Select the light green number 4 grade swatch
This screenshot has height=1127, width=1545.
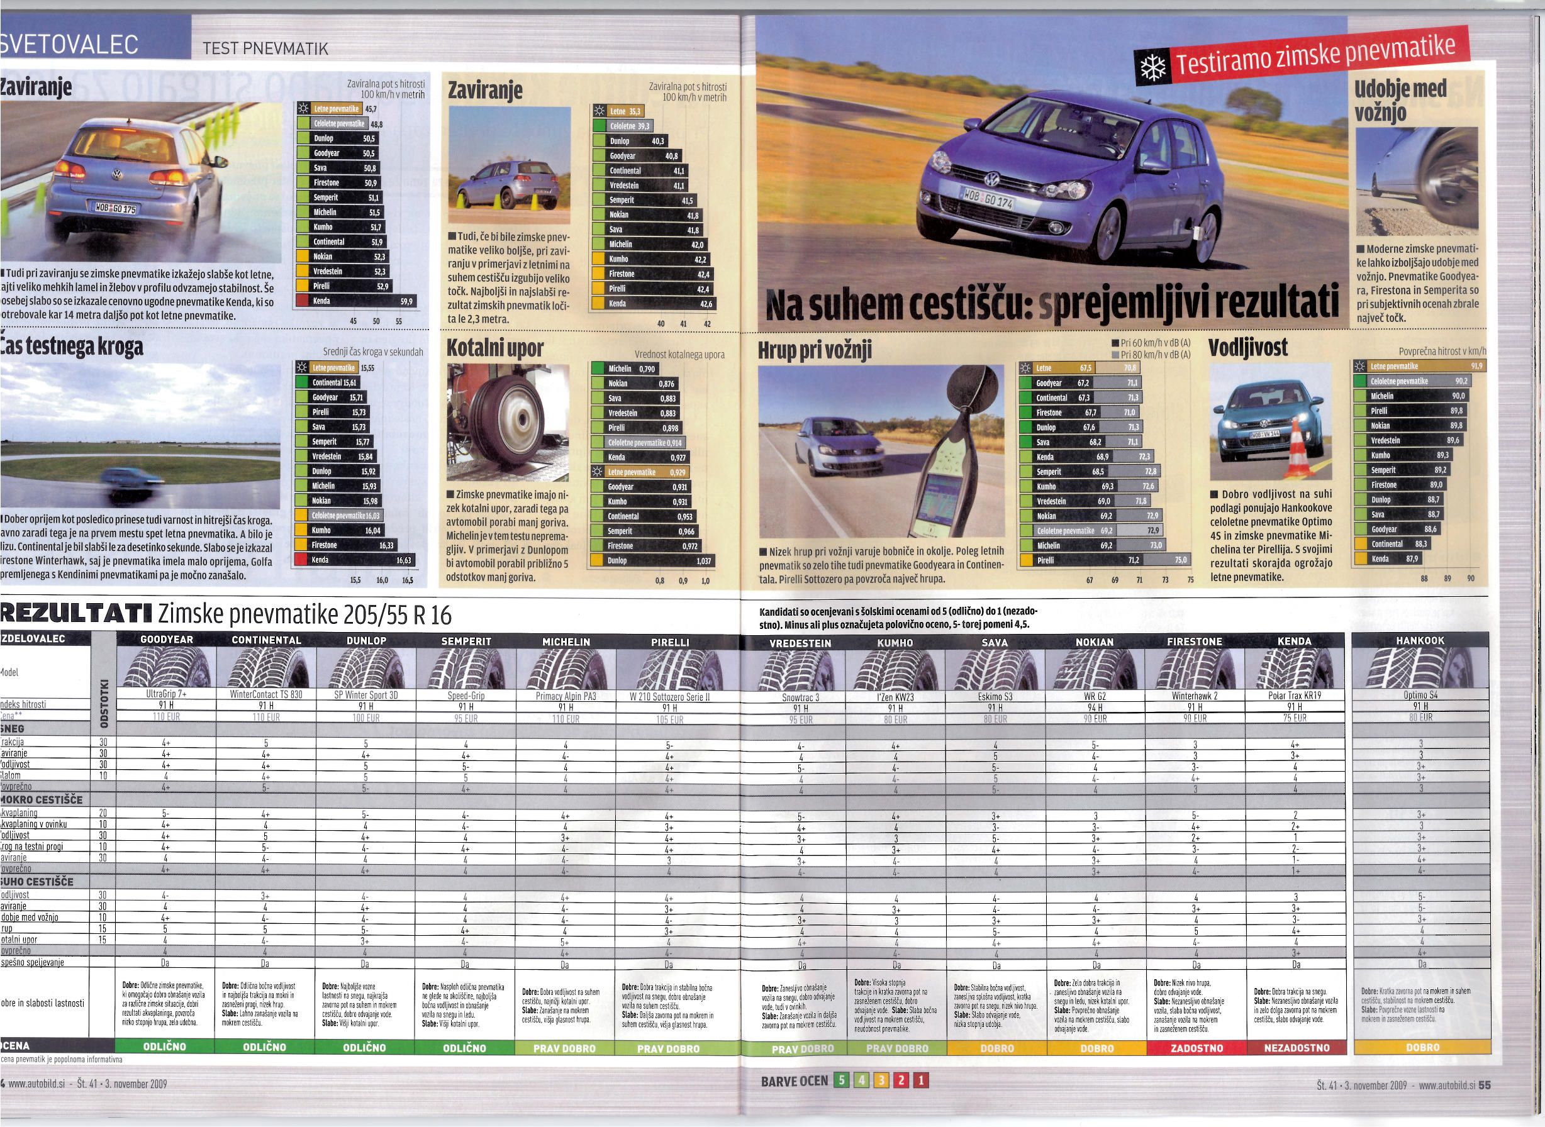click(x=861, y=1080)
